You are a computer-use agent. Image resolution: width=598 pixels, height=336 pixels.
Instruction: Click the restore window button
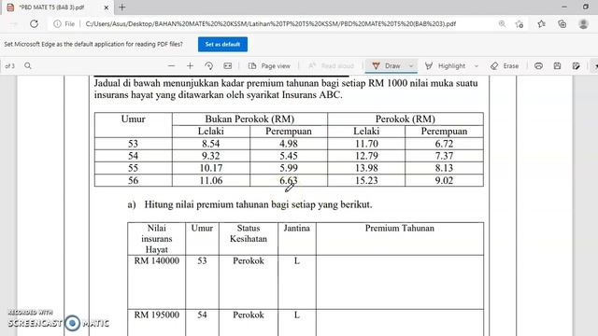[586, 7]
